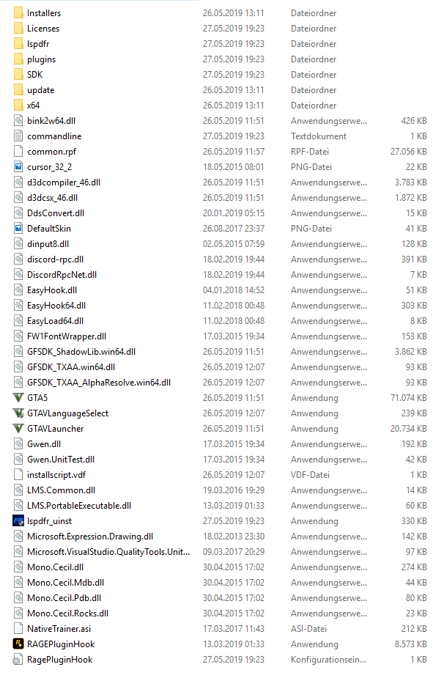Viewport: 441px width, 678px height.
Task: Select the Gwen.UnitTest.dll file name
Action: 61,460
